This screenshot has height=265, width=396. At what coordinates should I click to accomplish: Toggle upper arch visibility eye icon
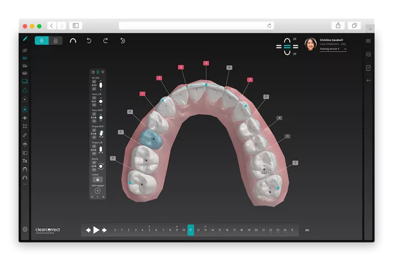pos(295,39)
